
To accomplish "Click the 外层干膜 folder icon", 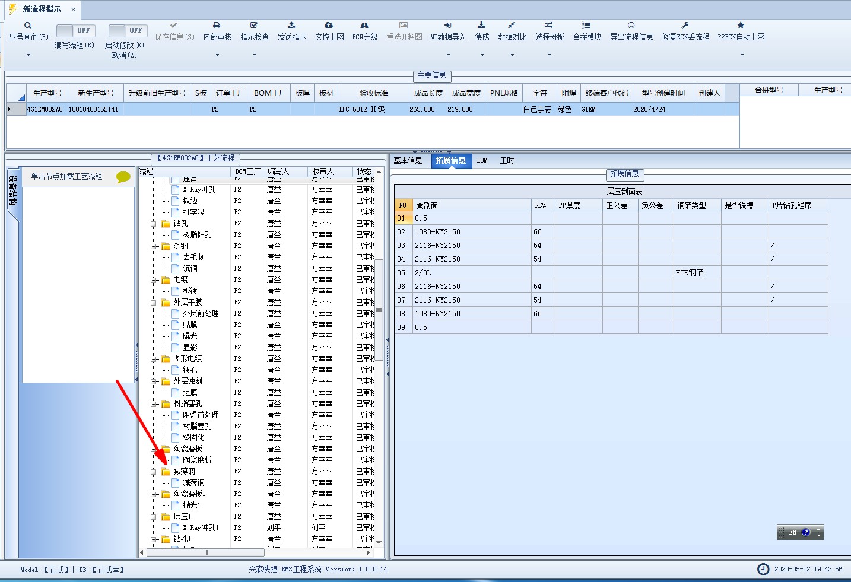I will (x=166, y=303).
